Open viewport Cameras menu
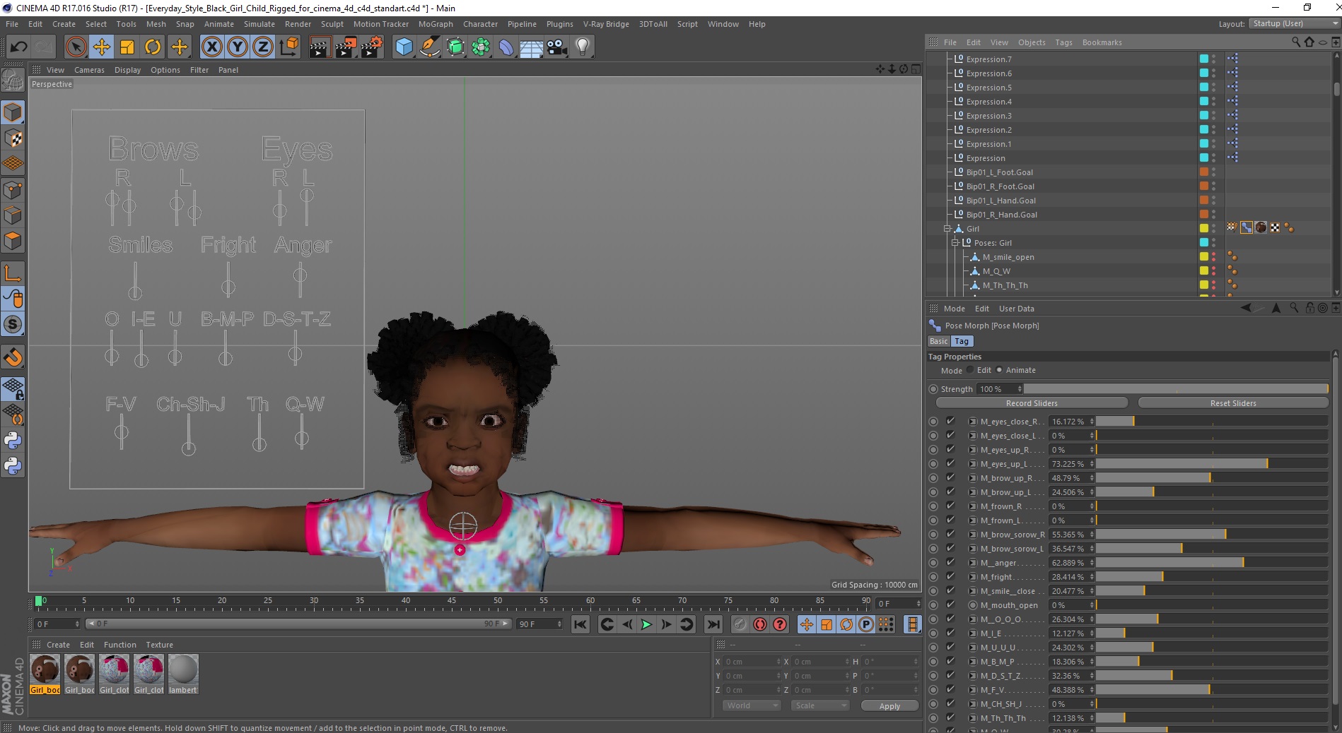Image resolution: width=1342 pixels, height=733 pixels. 89,70
